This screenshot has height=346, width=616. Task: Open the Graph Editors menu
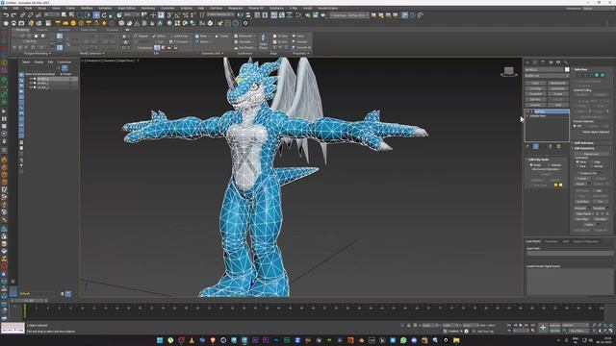tap(126, 8)
